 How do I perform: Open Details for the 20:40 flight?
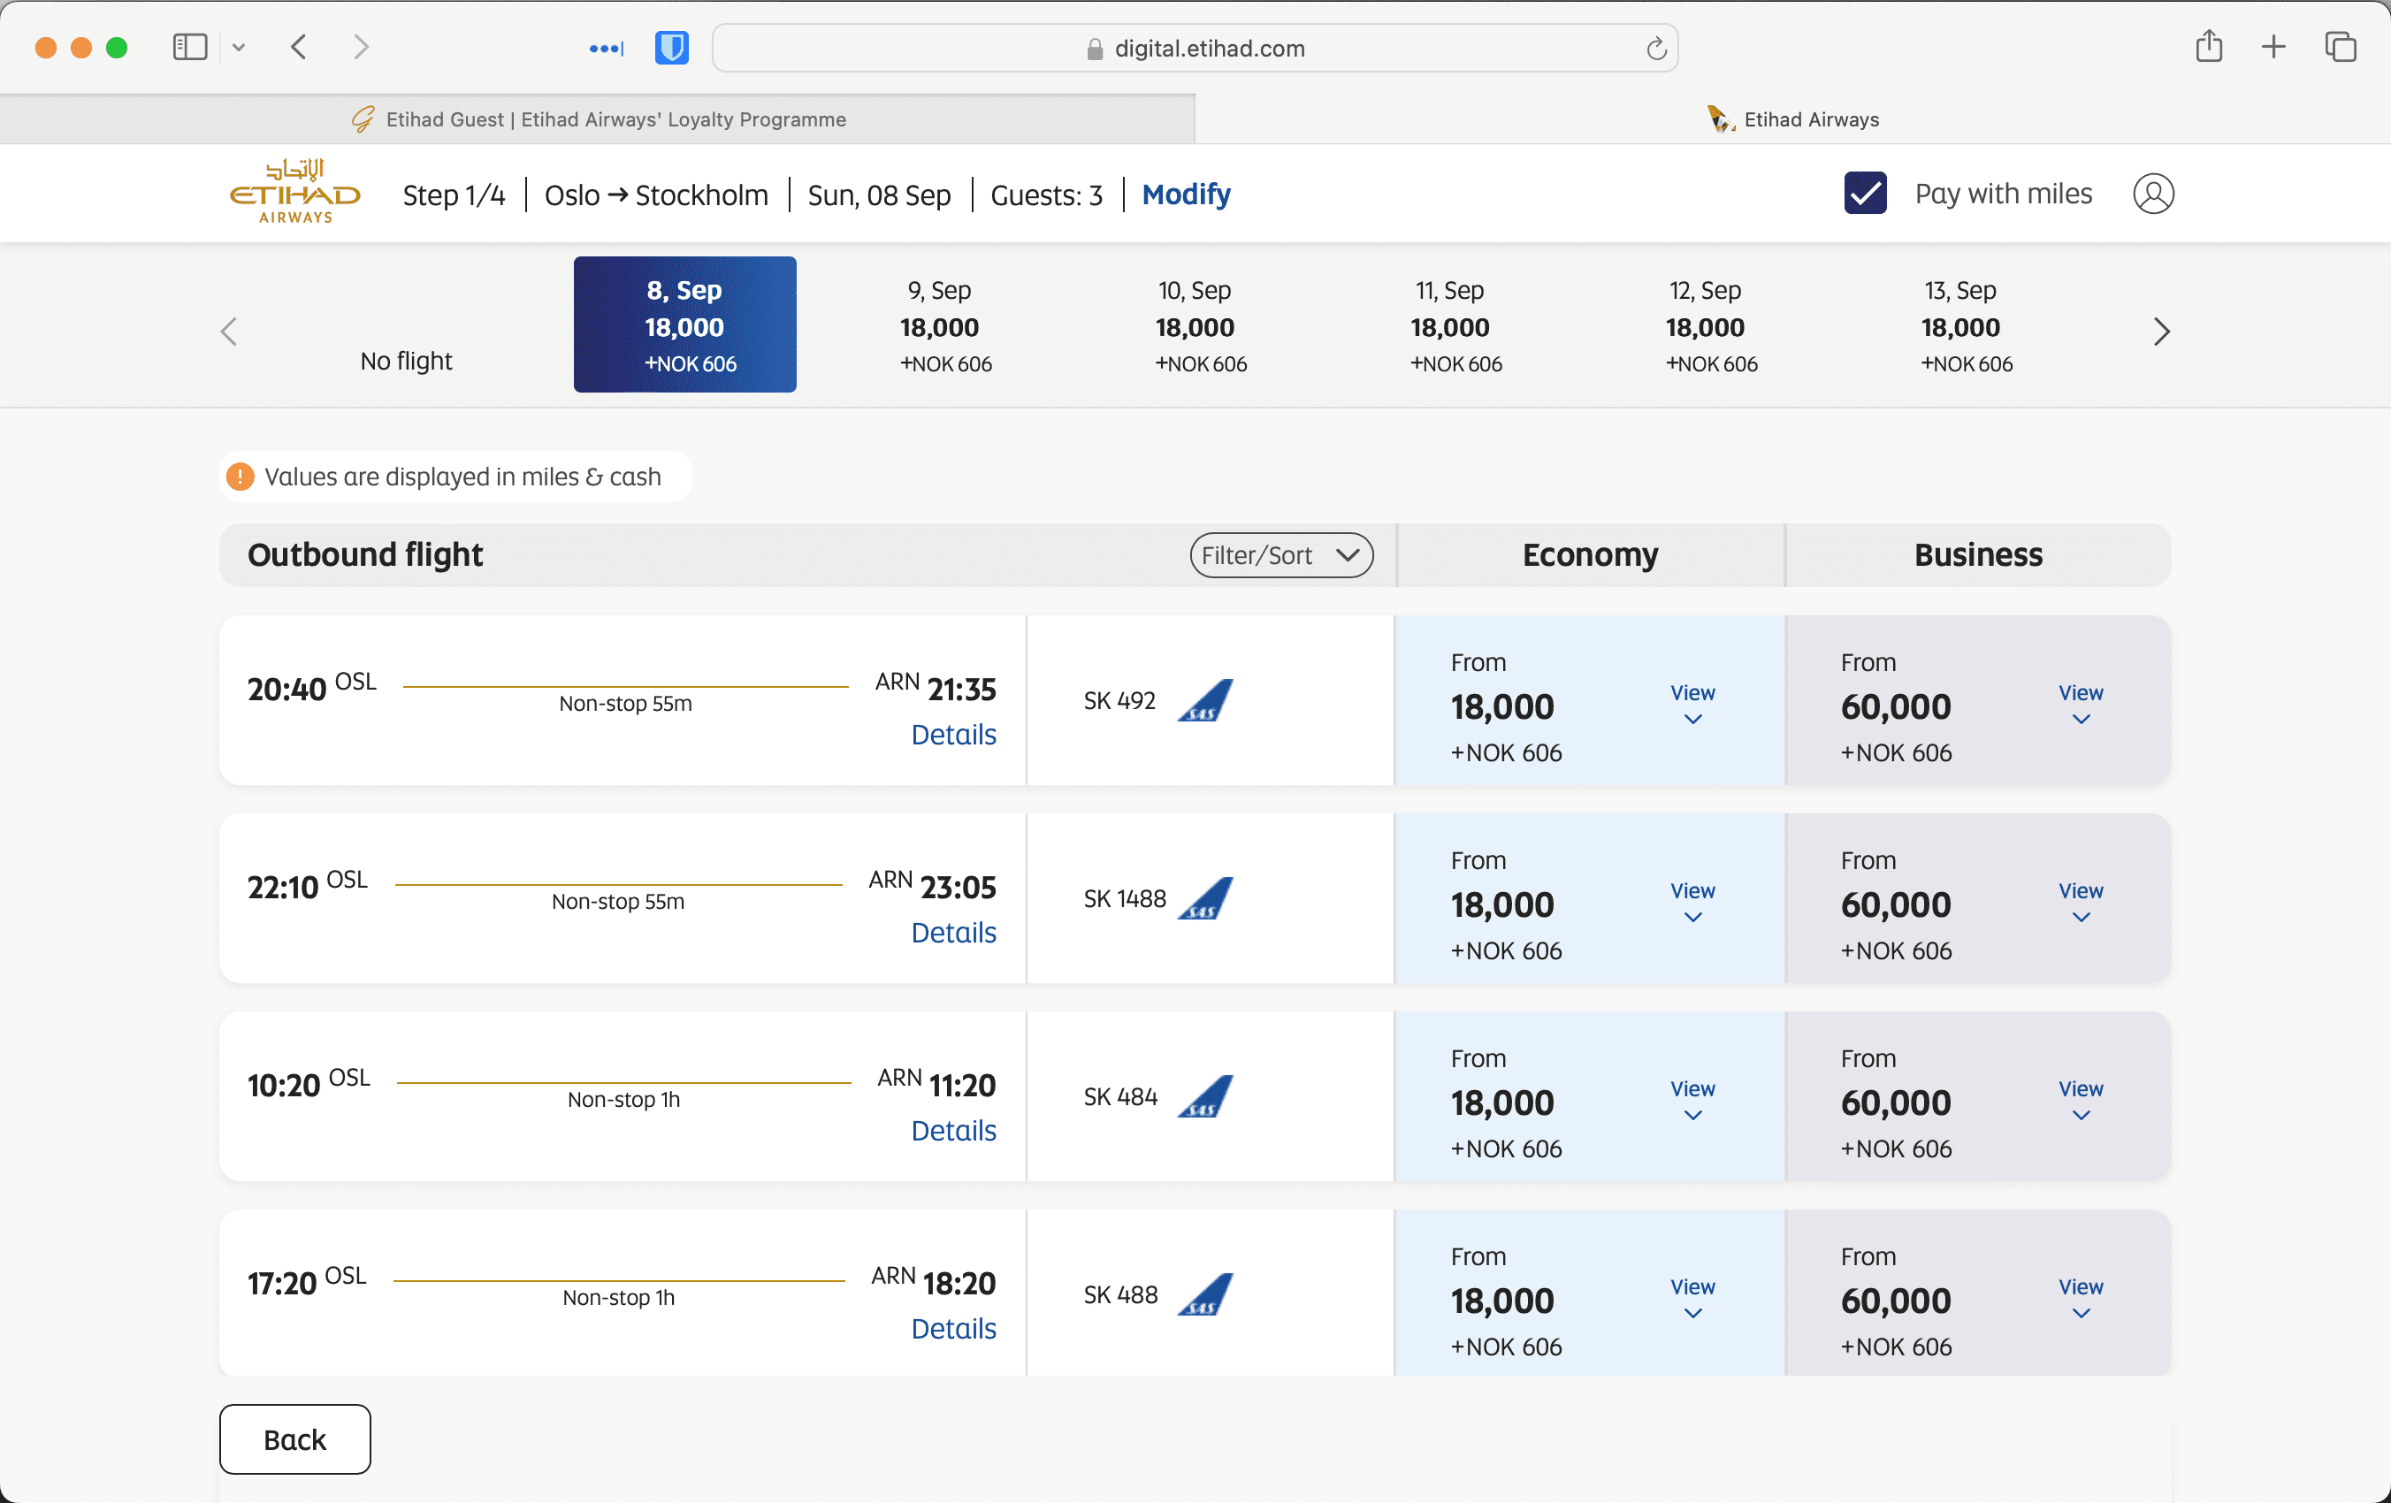point(953,735)
